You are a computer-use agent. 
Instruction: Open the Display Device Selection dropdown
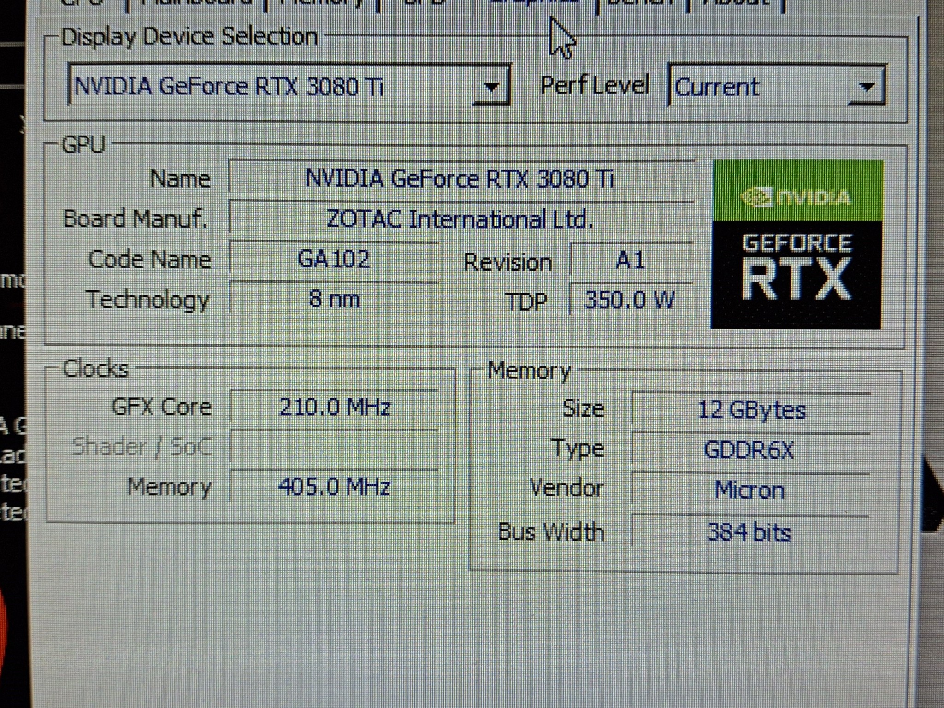(x=289, y=86)
